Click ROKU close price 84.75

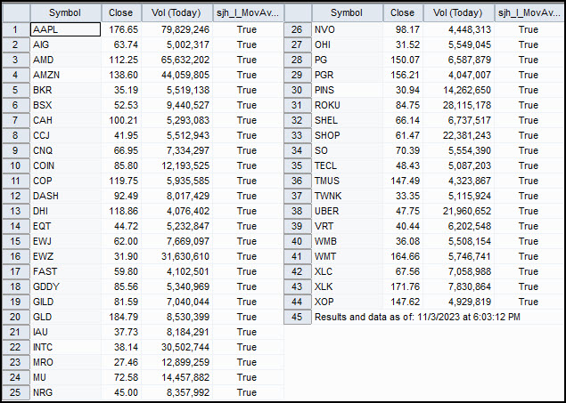coord(403,105)
